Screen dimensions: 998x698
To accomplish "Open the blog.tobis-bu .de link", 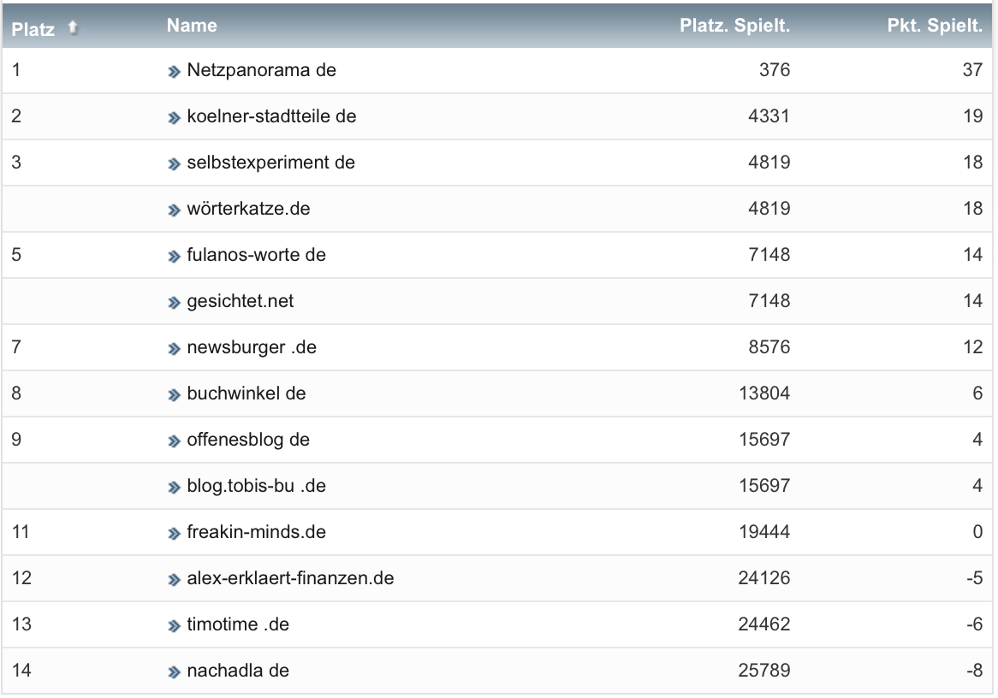I will coord(257,486).
